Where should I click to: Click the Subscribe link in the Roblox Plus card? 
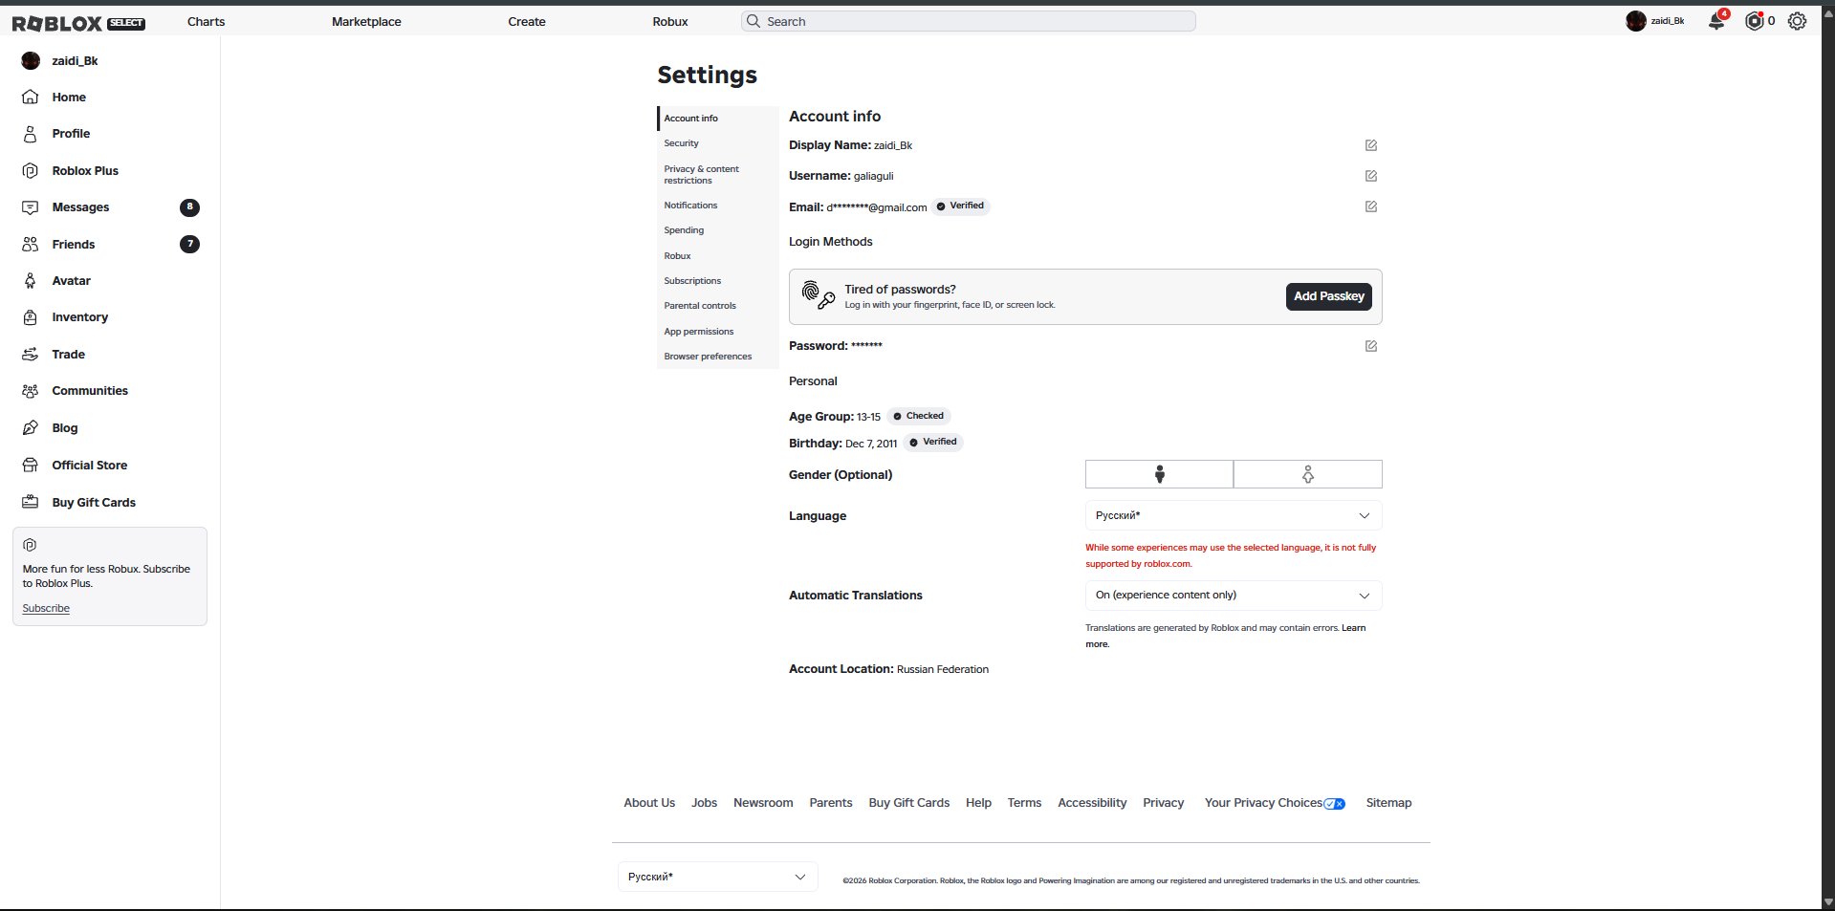[46, 608]
